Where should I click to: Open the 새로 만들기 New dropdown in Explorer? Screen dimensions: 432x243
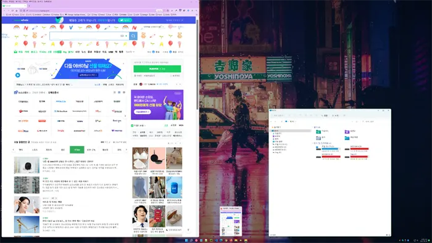pos(279,115)
